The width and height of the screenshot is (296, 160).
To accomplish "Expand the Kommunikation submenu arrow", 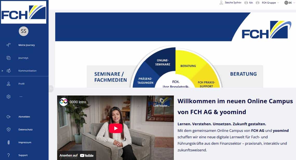I will 2,71.
